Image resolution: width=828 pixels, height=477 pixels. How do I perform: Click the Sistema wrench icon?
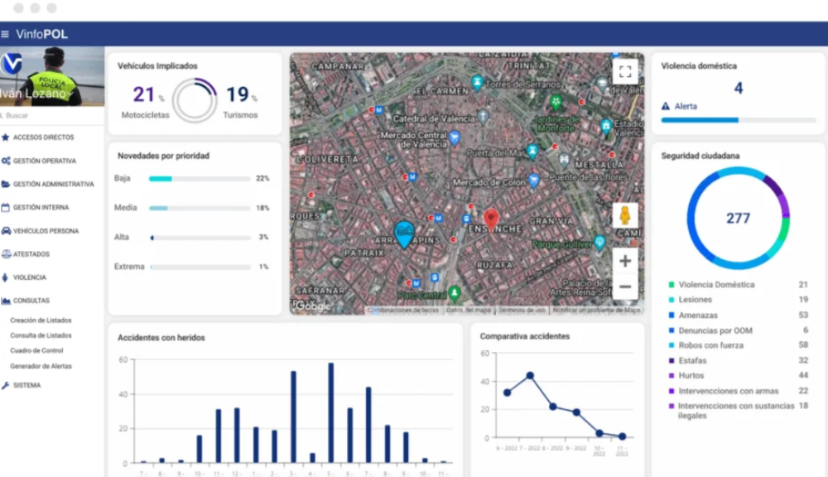[5, 385]
